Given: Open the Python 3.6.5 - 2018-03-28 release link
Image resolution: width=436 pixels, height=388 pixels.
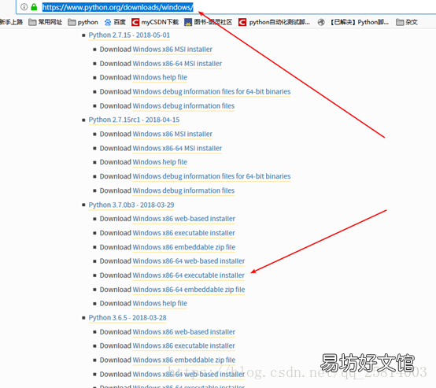Looking at the screenshot, I should pyautogui.click(x=127, y=318).
